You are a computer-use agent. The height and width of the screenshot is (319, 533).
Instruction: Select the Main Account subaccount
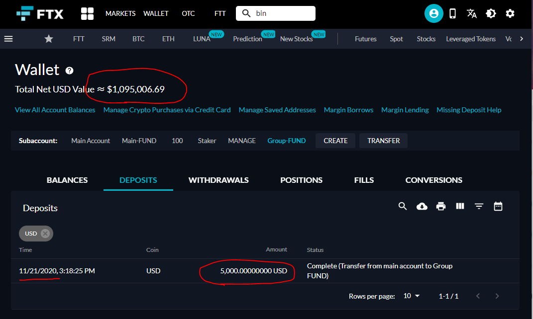[x=91, y=141]
